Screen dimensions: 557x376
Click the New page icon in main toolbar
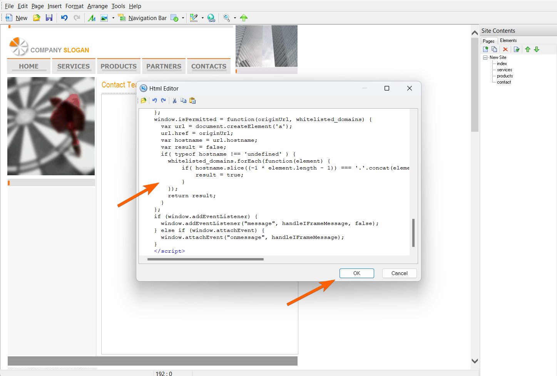tap(9, 18)
